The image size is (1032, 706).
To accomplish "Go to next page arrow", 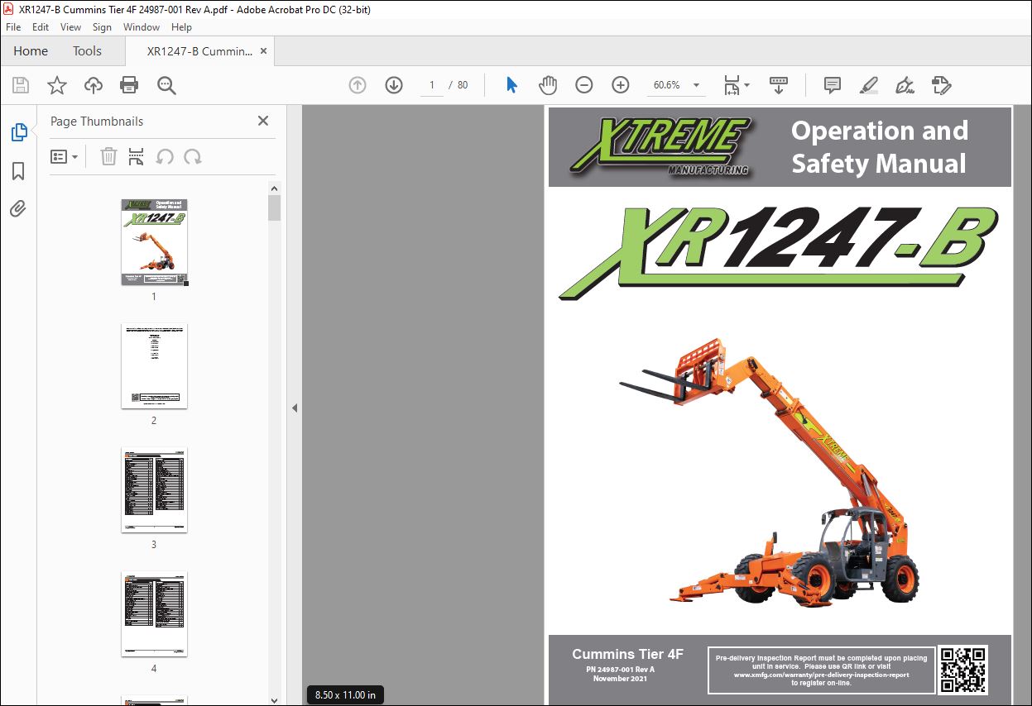I will click(x=394, y=85).
